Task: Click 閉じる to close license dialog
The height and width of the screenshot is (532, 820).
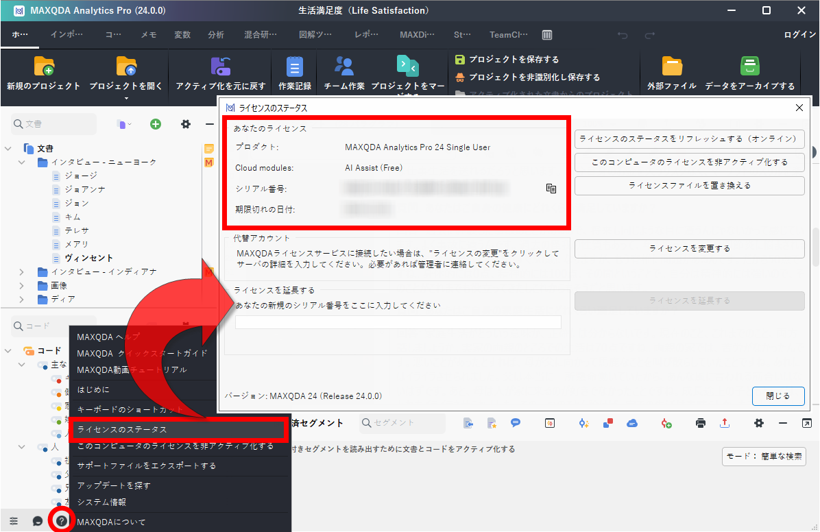Action: click(778, 396)
